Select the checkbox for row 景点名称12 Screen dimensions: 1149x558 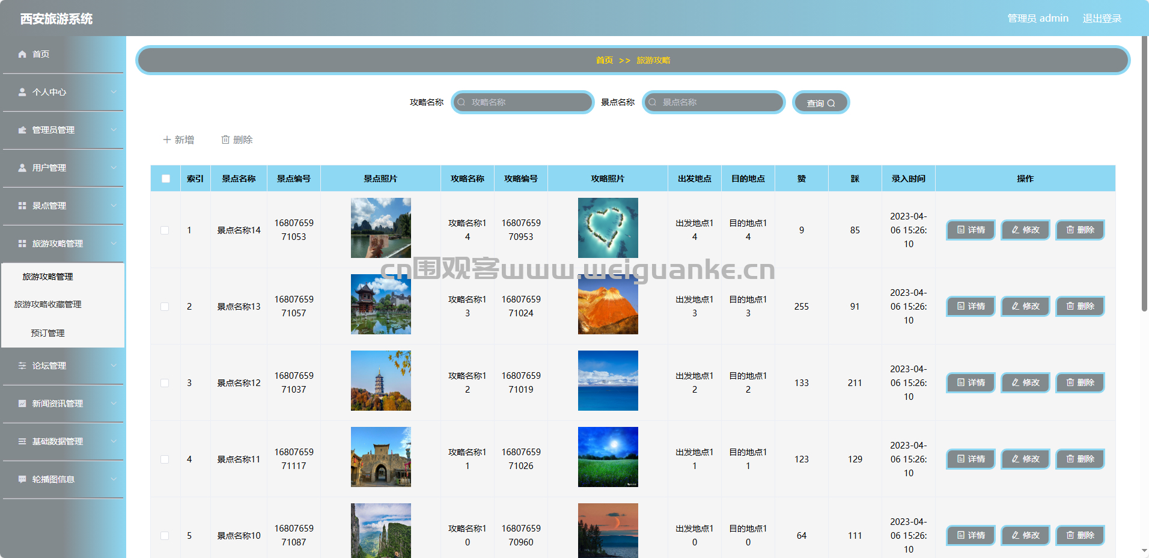pos(165,383)
